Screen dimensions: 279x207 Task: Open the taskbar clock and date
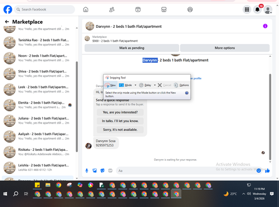click(x=259, y=194)
